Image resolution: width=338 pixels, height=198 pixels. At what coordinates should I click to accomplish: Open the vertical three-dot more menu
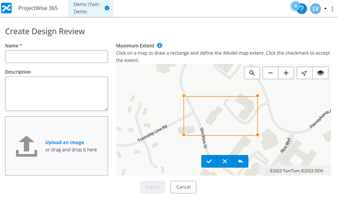point(332,9)
